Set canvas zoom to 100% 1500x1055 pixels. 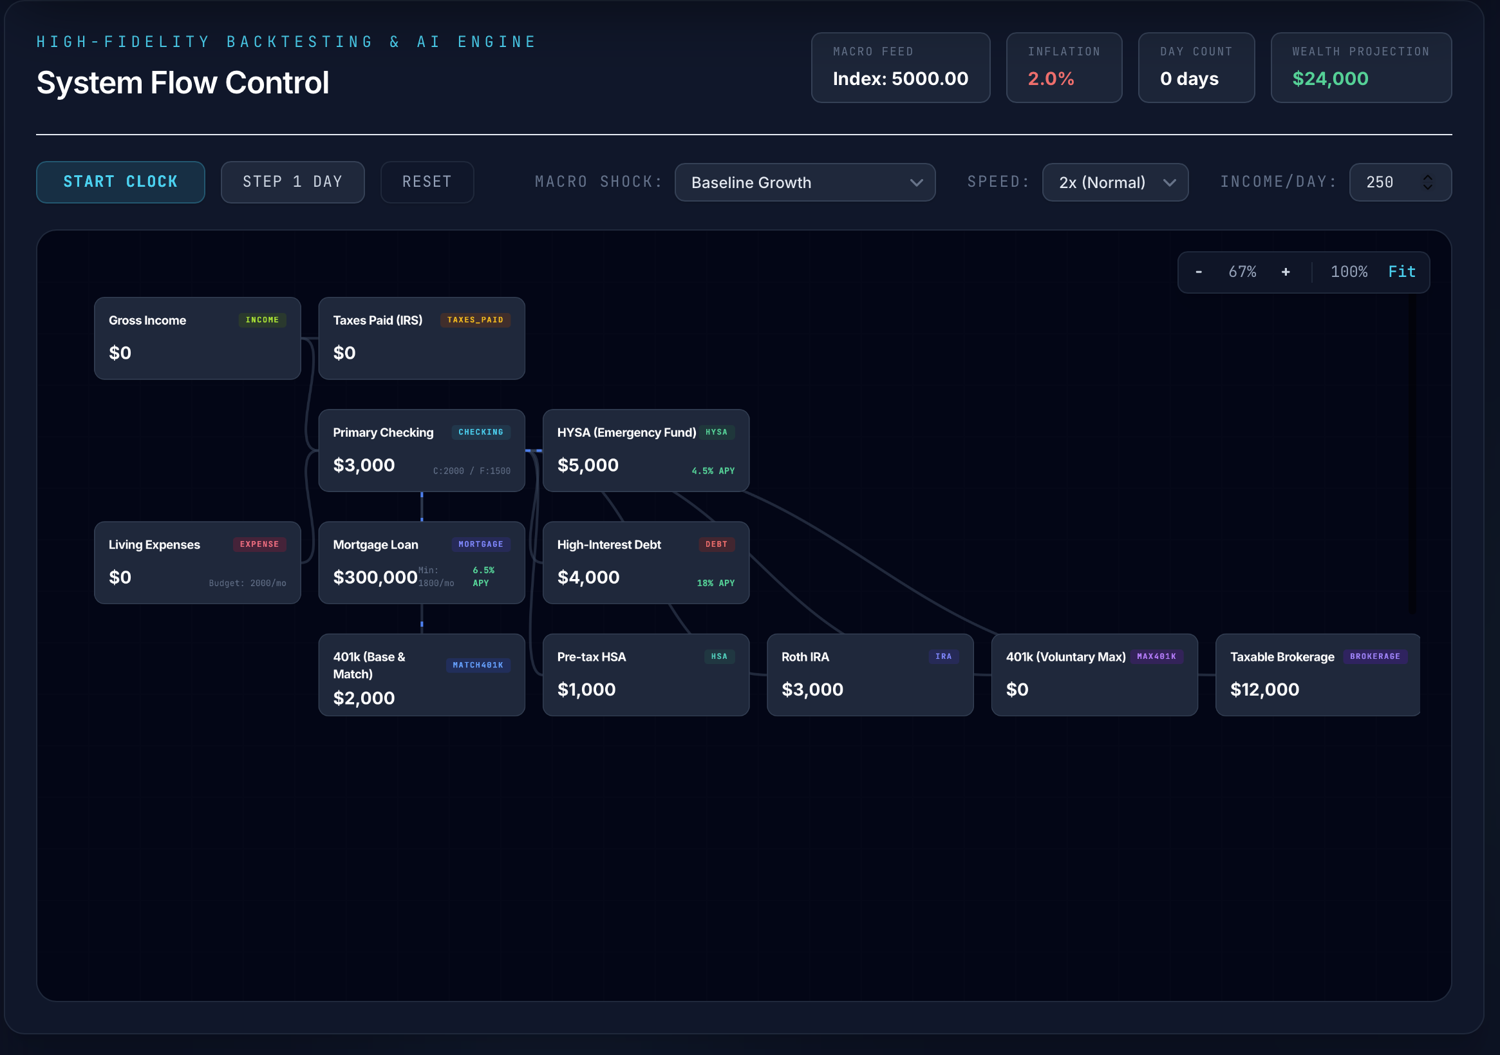(1349, 272)
